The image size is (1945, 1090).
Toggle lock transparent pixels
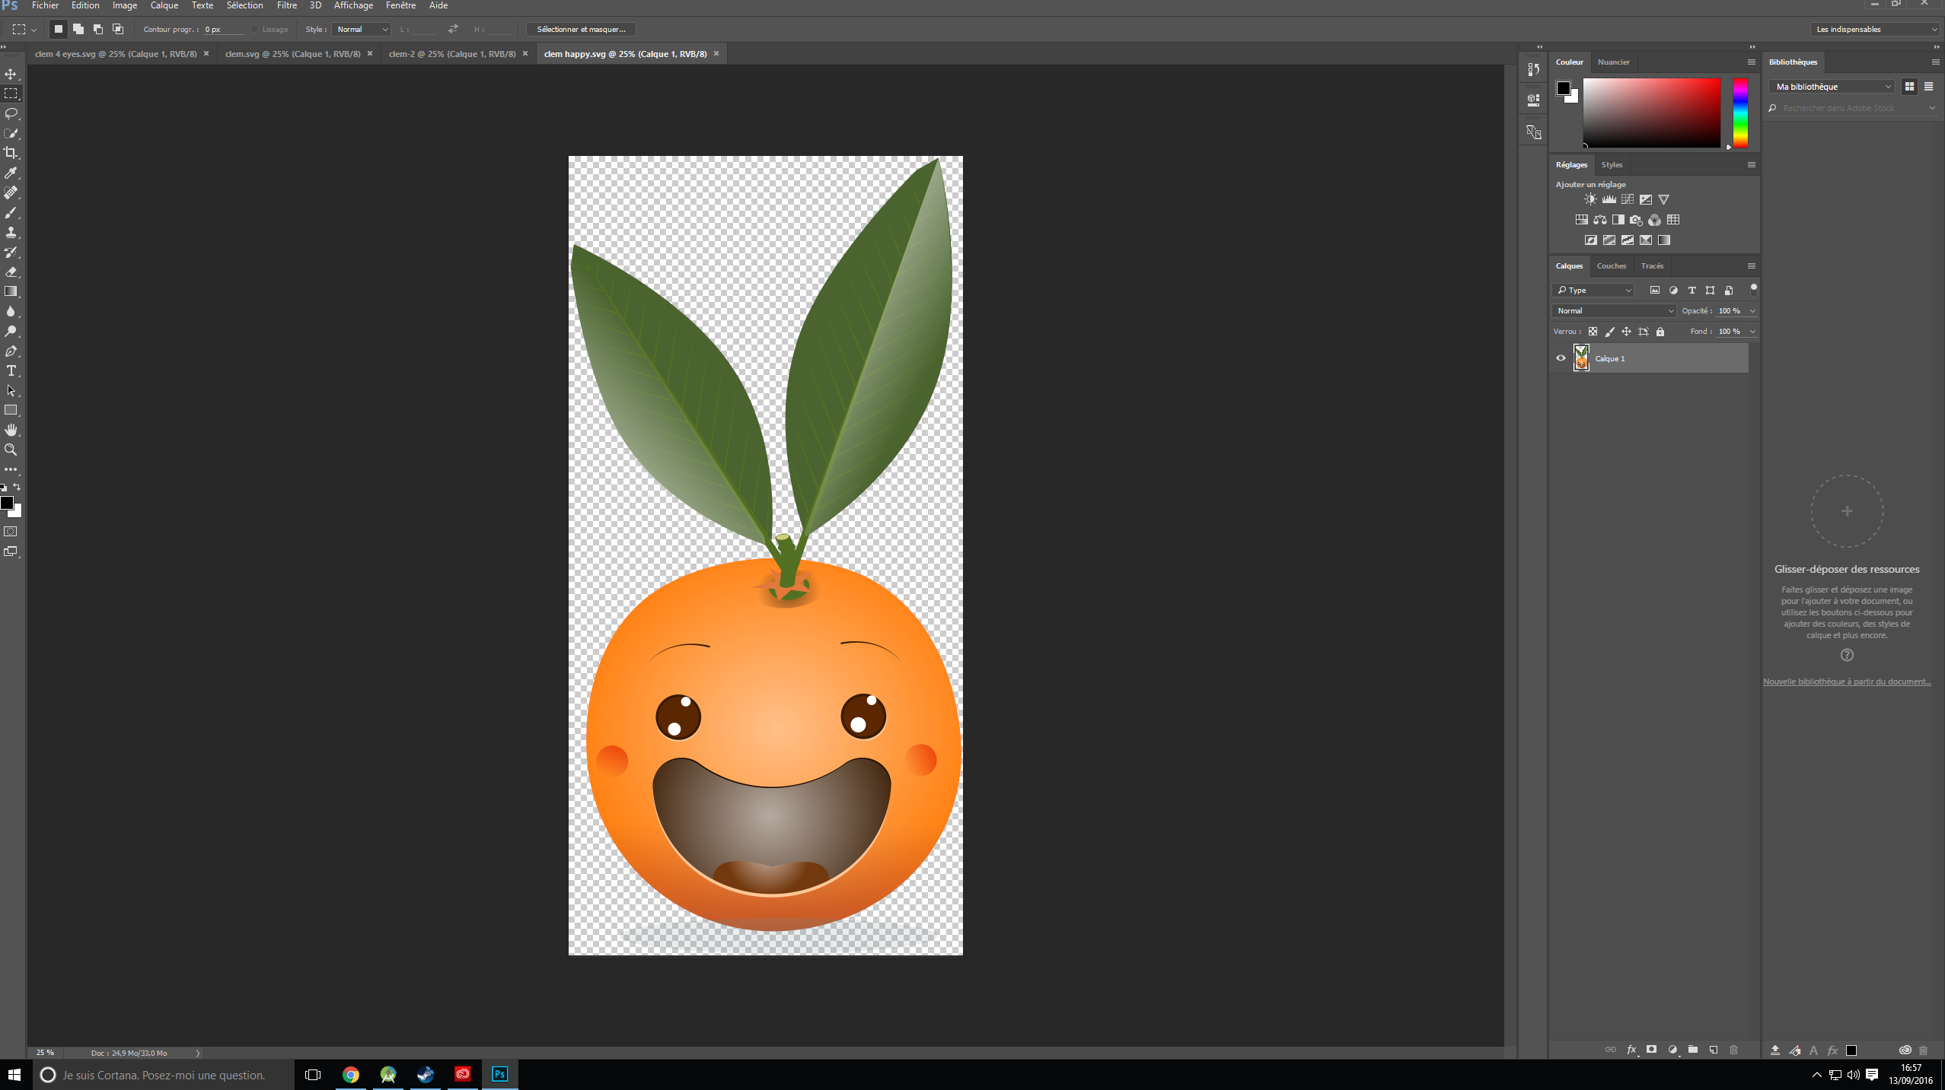coord(1593,332)
